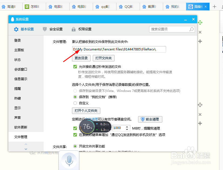
Task: Toggle the size-limit reminder checkbox
Action: pyautogui.click(x=75, y=128)
